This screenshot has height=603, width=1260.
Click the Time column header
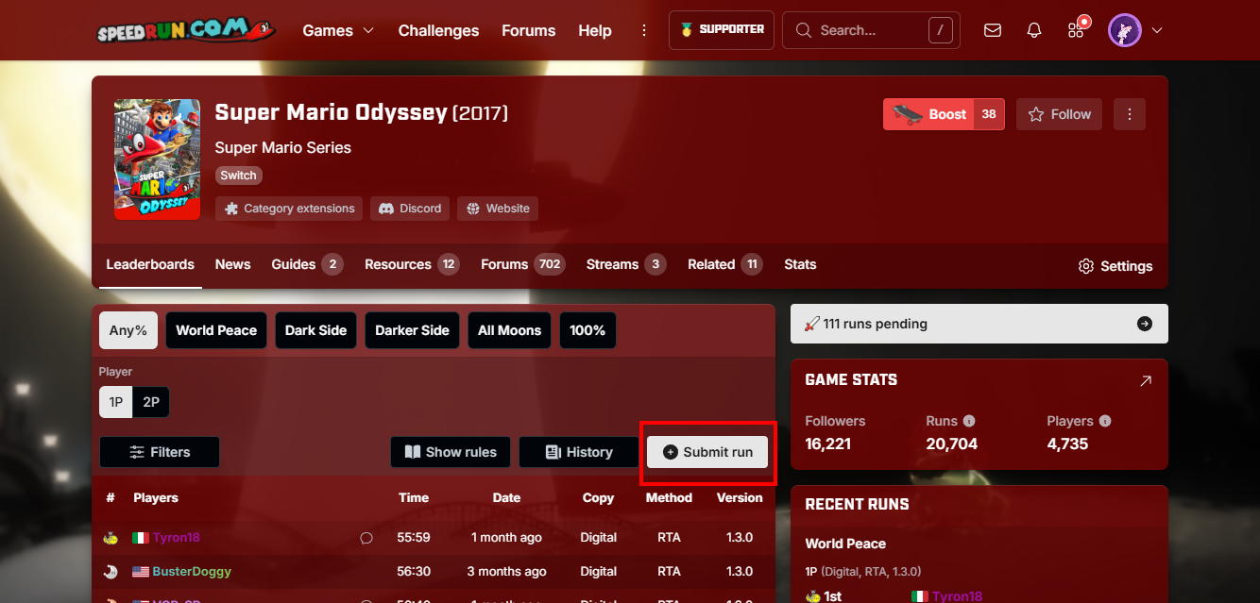(414, 498)
